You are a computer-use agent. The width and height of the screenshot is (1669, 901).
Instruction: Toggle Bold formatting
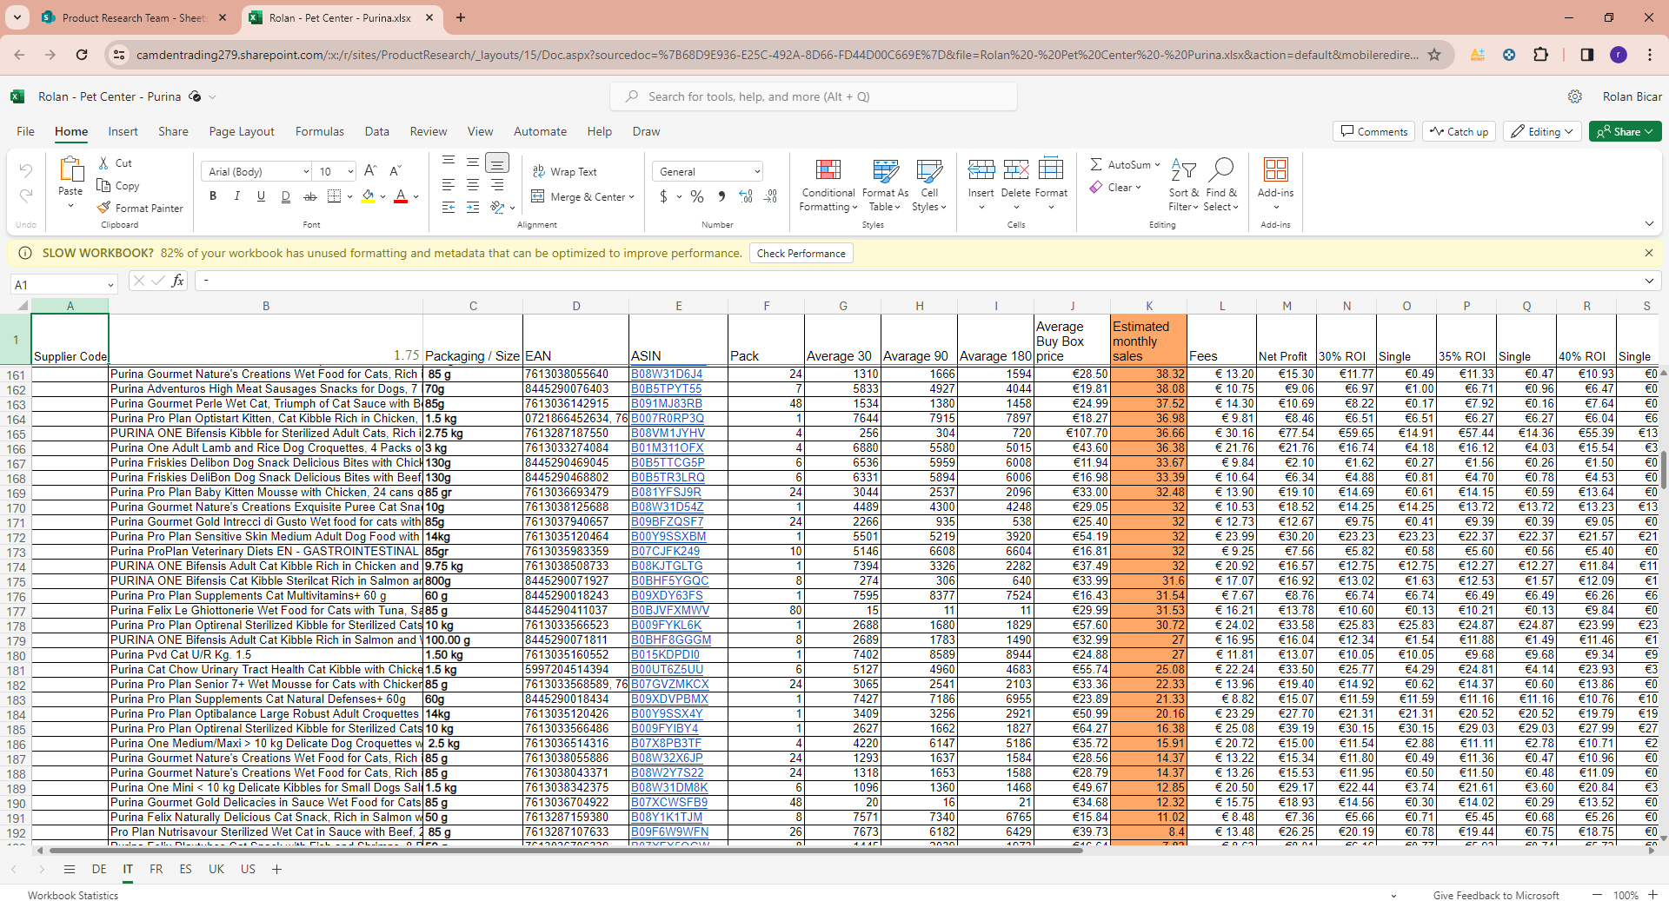(213, 197)
